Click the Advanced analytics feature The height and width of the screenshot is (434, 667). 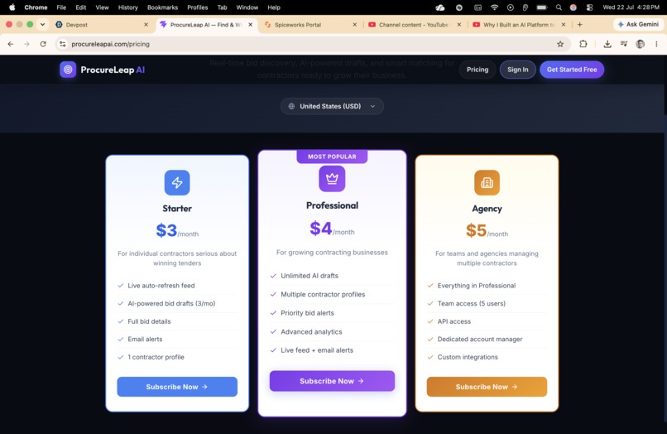311,332
